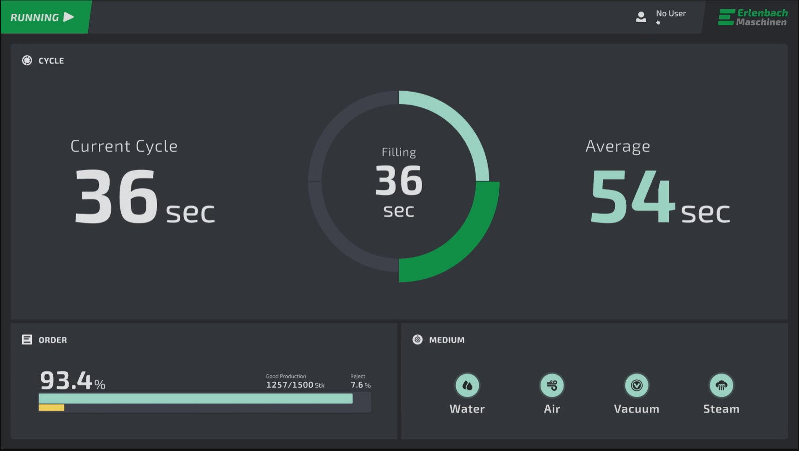799x451 pixels.
Task: Click the Current Cycle label
Action: [124, 146]
